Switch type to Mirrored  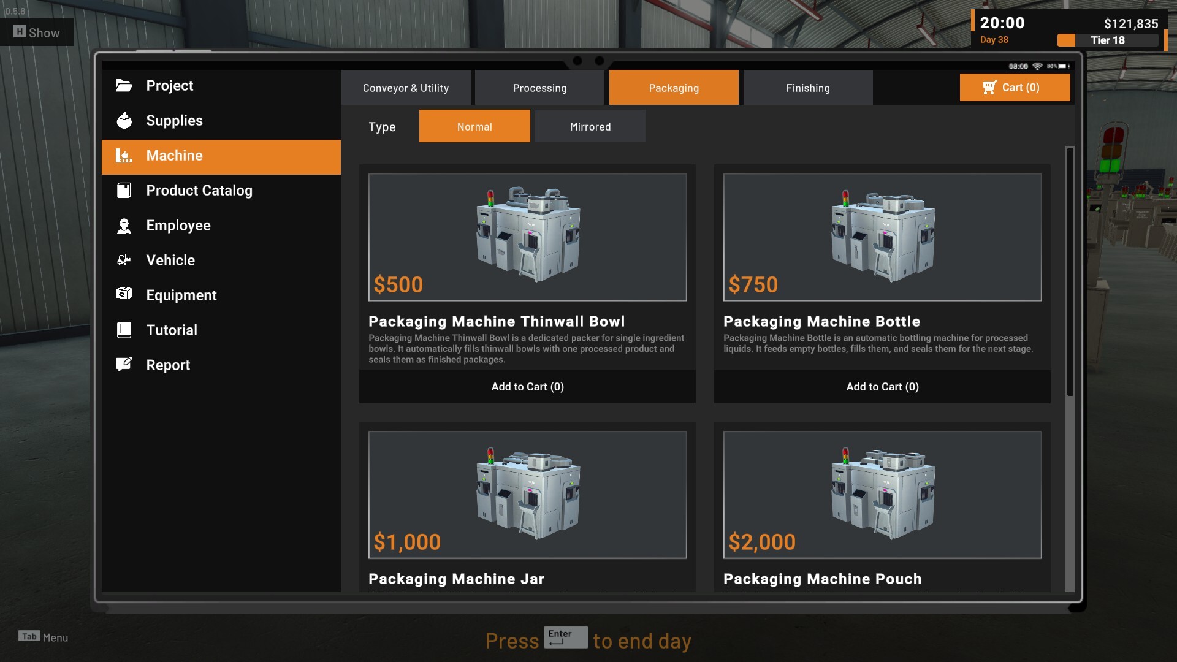(x=590, y=127)
